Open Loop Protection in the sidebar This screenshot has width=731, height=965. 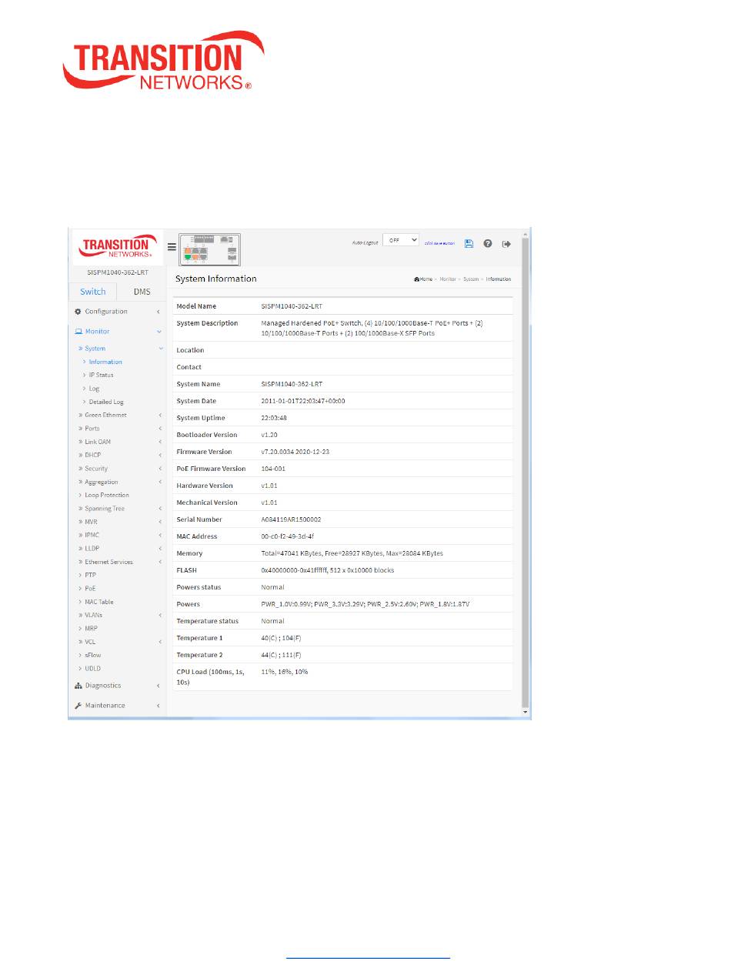pyautogui.click(x=107, y=495)
